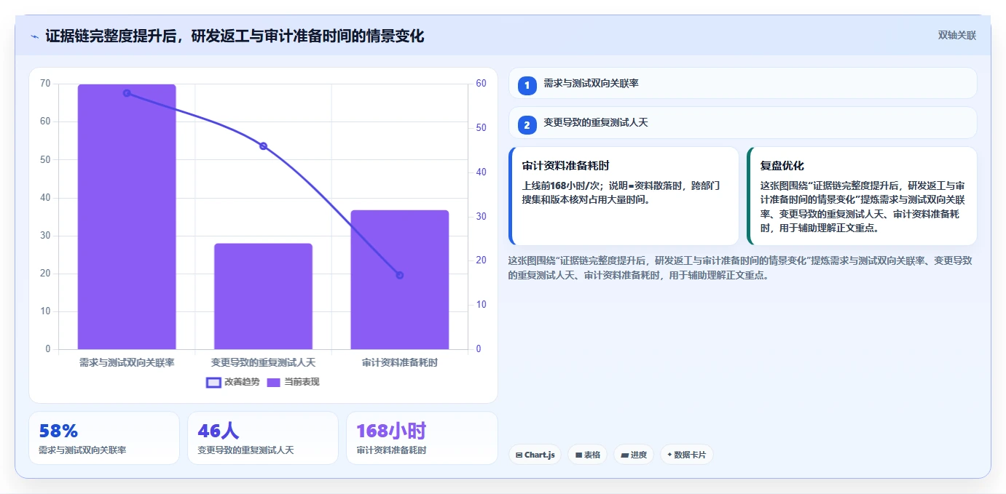Select list item 1 需求与测试双向关联率
The height and width of the screenshot is (494, 1006).
point(743,84)
